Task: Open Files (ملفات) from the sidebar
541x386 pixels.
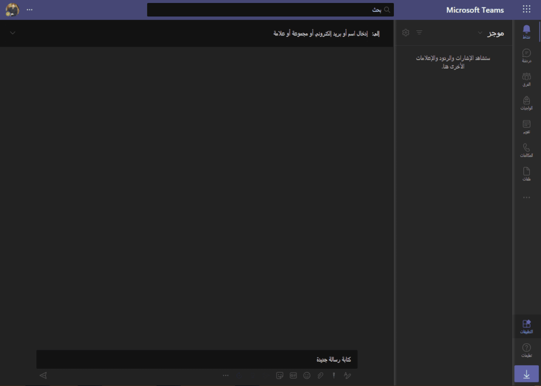Action: click(527, 172)
